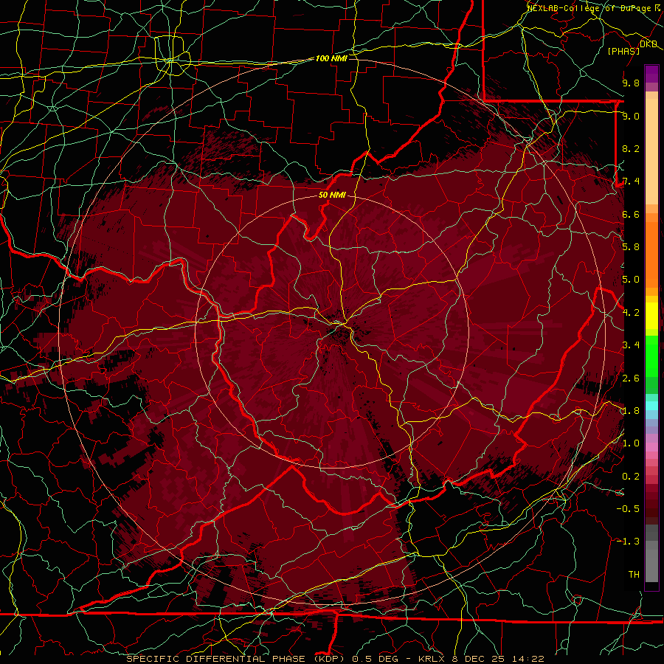Select the 6.6 value on the color scale

tap(631, 214)
